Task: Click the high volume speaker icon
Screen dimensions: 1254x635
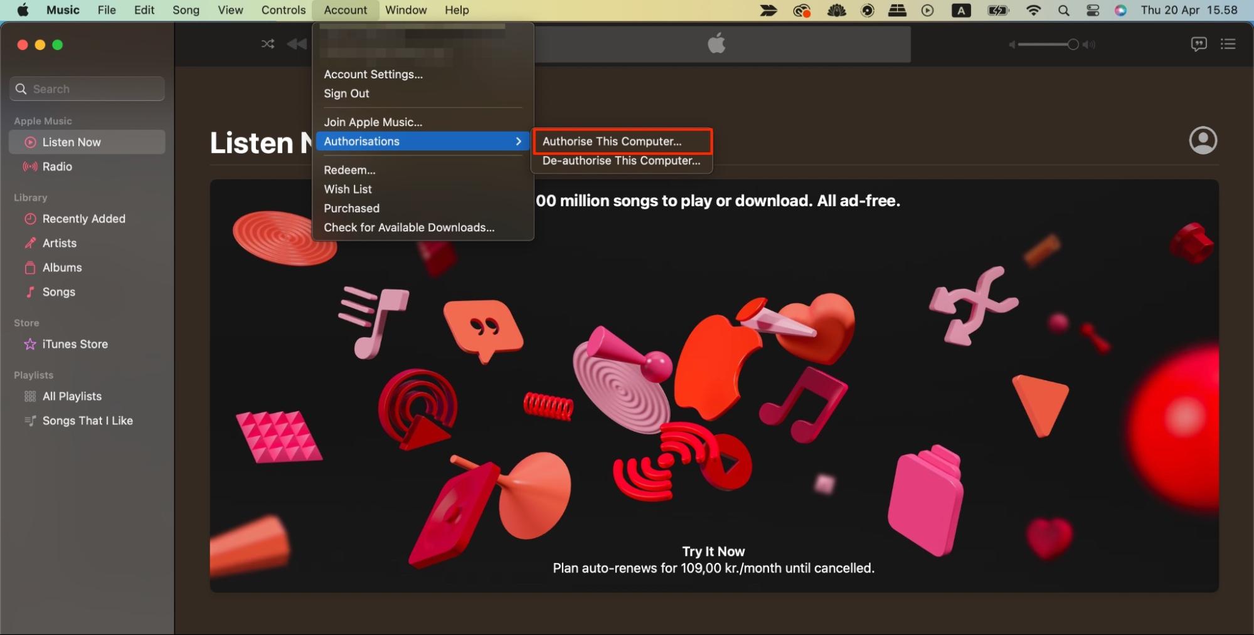Action: tap(1090, 45)
